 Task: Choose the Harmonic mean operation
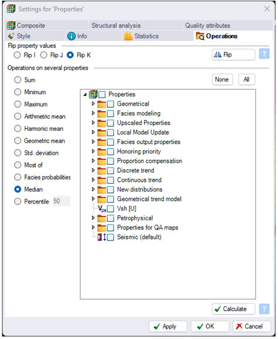coord(18,129)
